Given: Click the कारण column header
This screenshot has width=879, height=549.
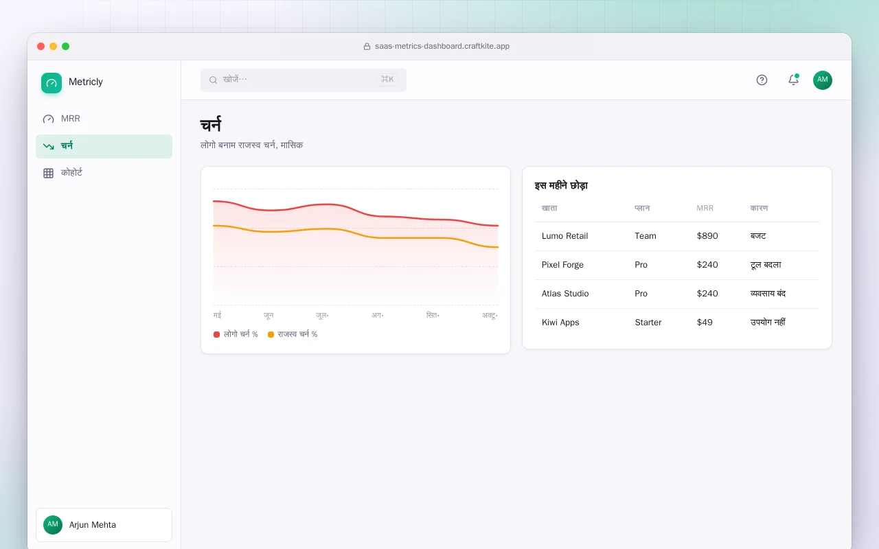Looking at the screenshot, I should 759,209.
